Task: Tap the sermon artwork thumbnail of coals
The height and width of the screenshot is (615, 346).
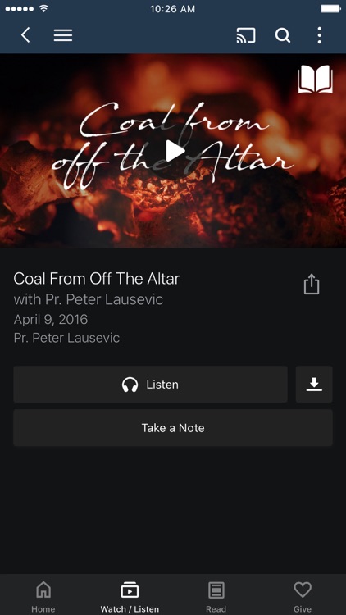Action: pyautogui.click(x=173, y=151)
